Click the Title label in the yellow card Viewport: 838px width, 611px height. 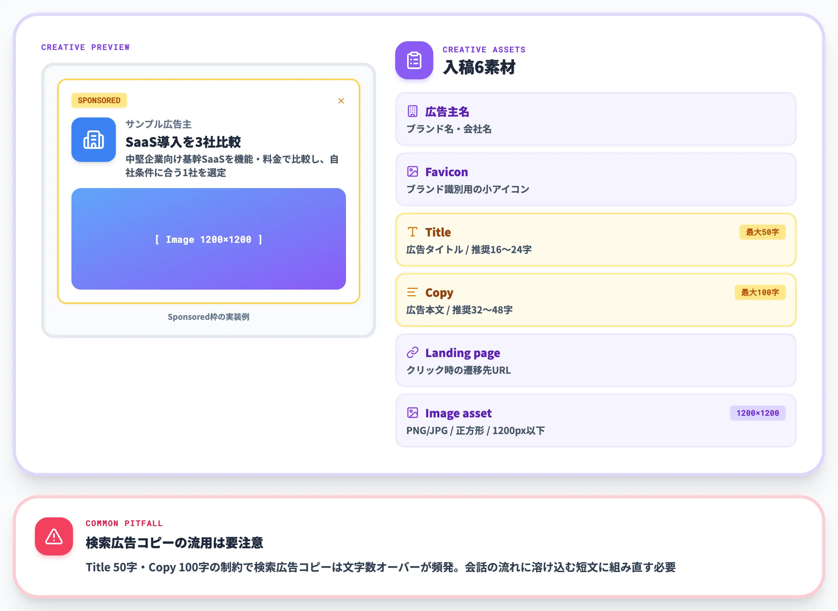point(438,232)
